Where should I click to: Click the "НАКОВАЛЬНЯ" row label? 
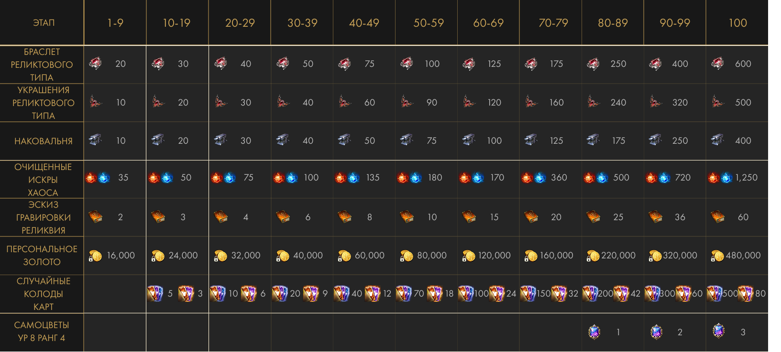44,141
